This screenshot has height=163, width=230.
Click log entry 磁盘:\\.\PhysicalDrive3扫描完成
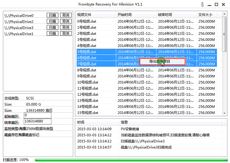pos(146,147)
